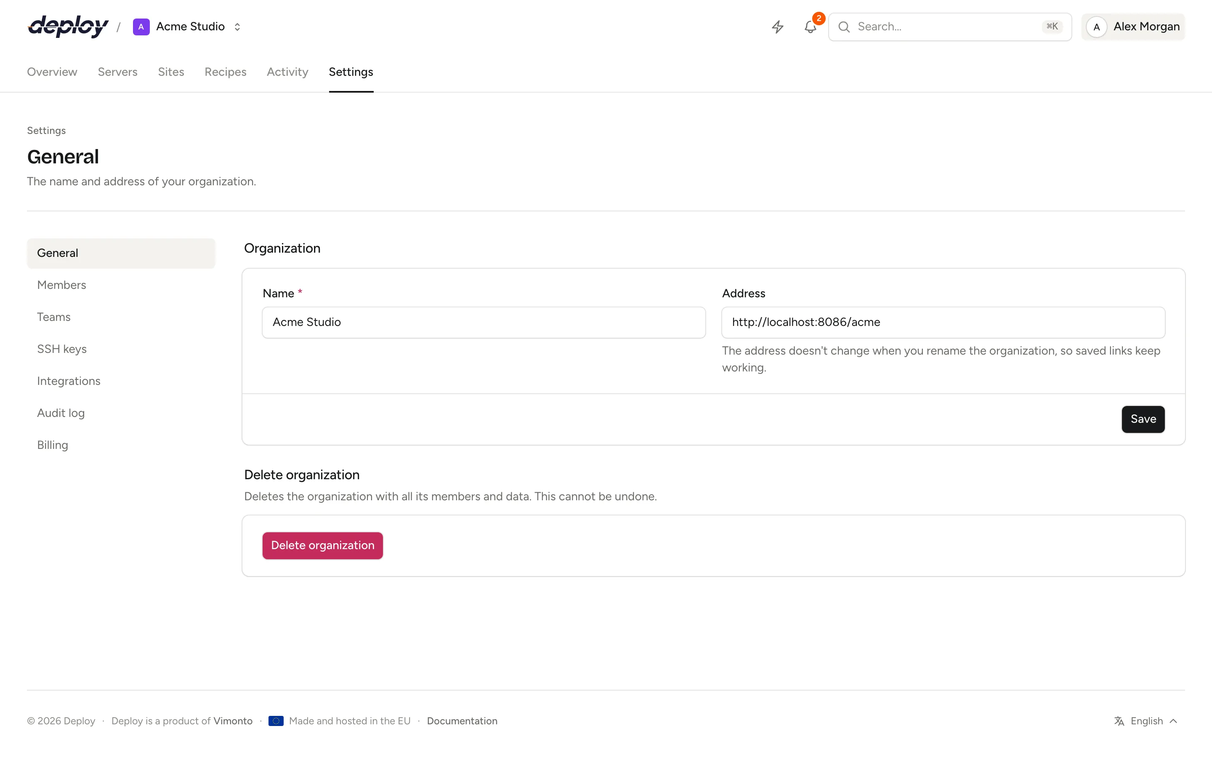Switch to the Recipes tab
Viewport: 1212px width, 758px height.
226,72
